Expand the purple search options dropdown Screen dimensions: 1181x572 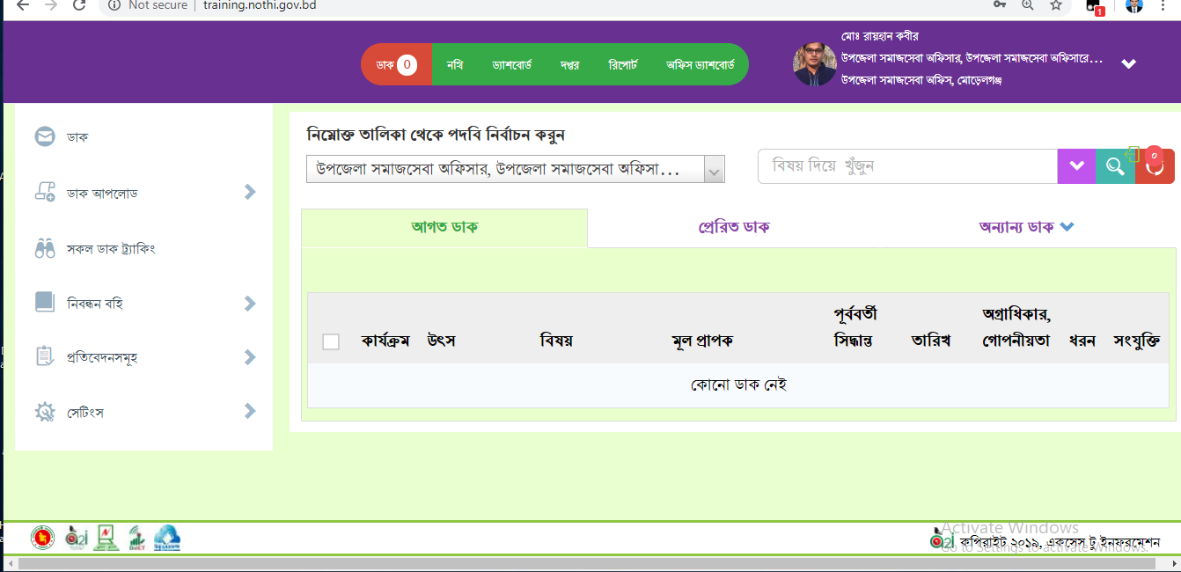pyautogui.click(x=1076, y=166)
